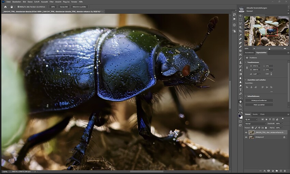Select the Eyedropper tool

(240, 35)
